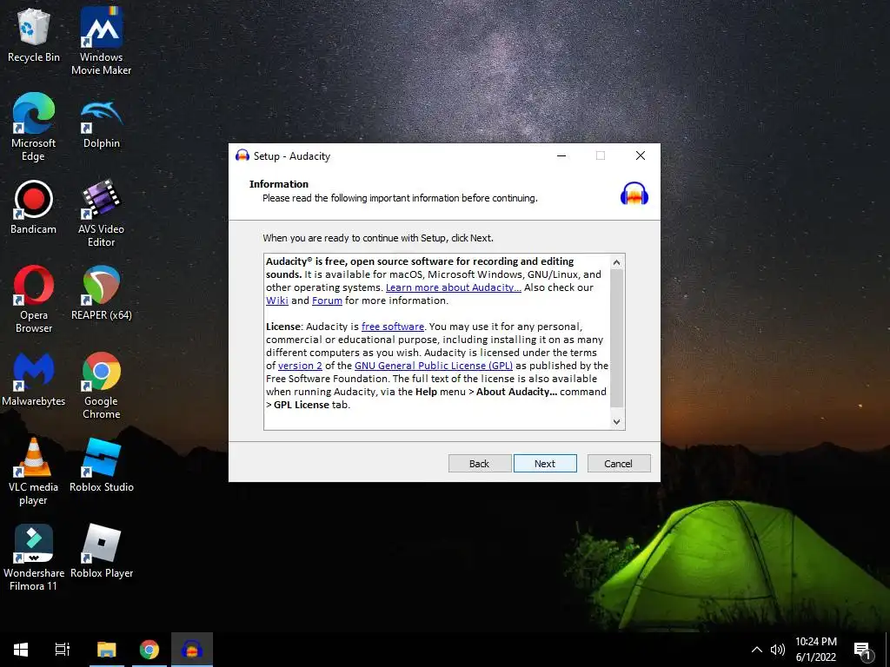Click the 'When you are ready to continue' text

378,238
